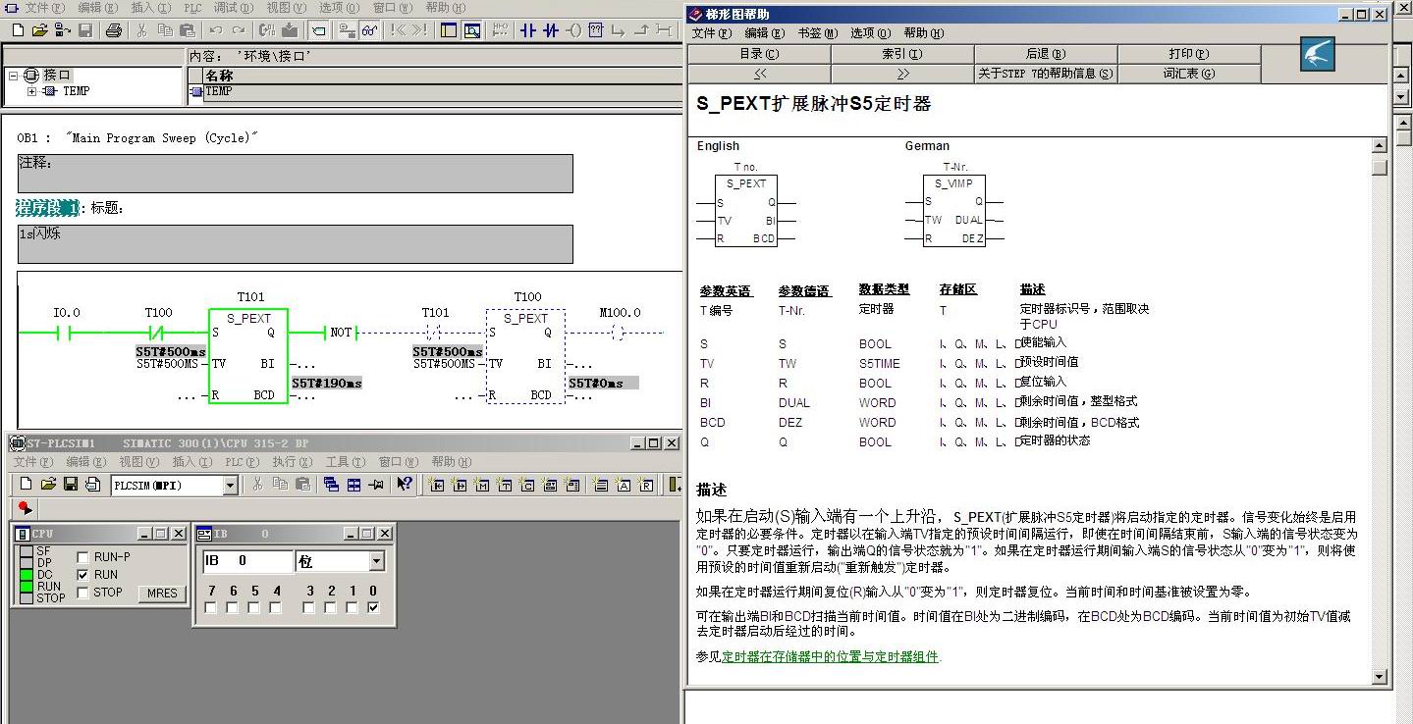This screenshot has width=1413, height=724.
Task: Click the Open branch toolbar icon
Action: click(619, 30)
